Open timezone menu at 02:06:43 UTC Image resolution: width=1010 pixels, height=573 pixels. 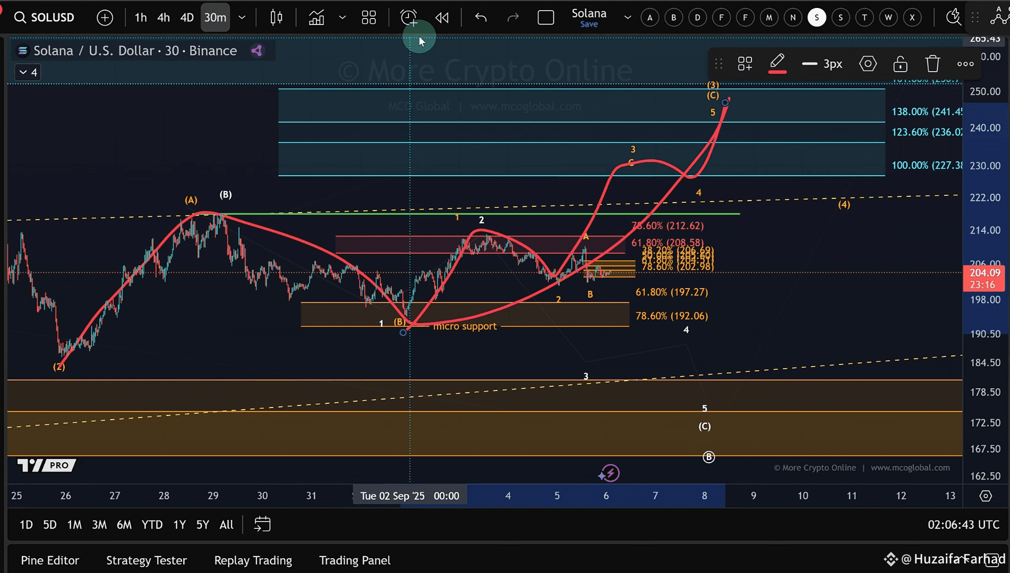tap(963, 525)
